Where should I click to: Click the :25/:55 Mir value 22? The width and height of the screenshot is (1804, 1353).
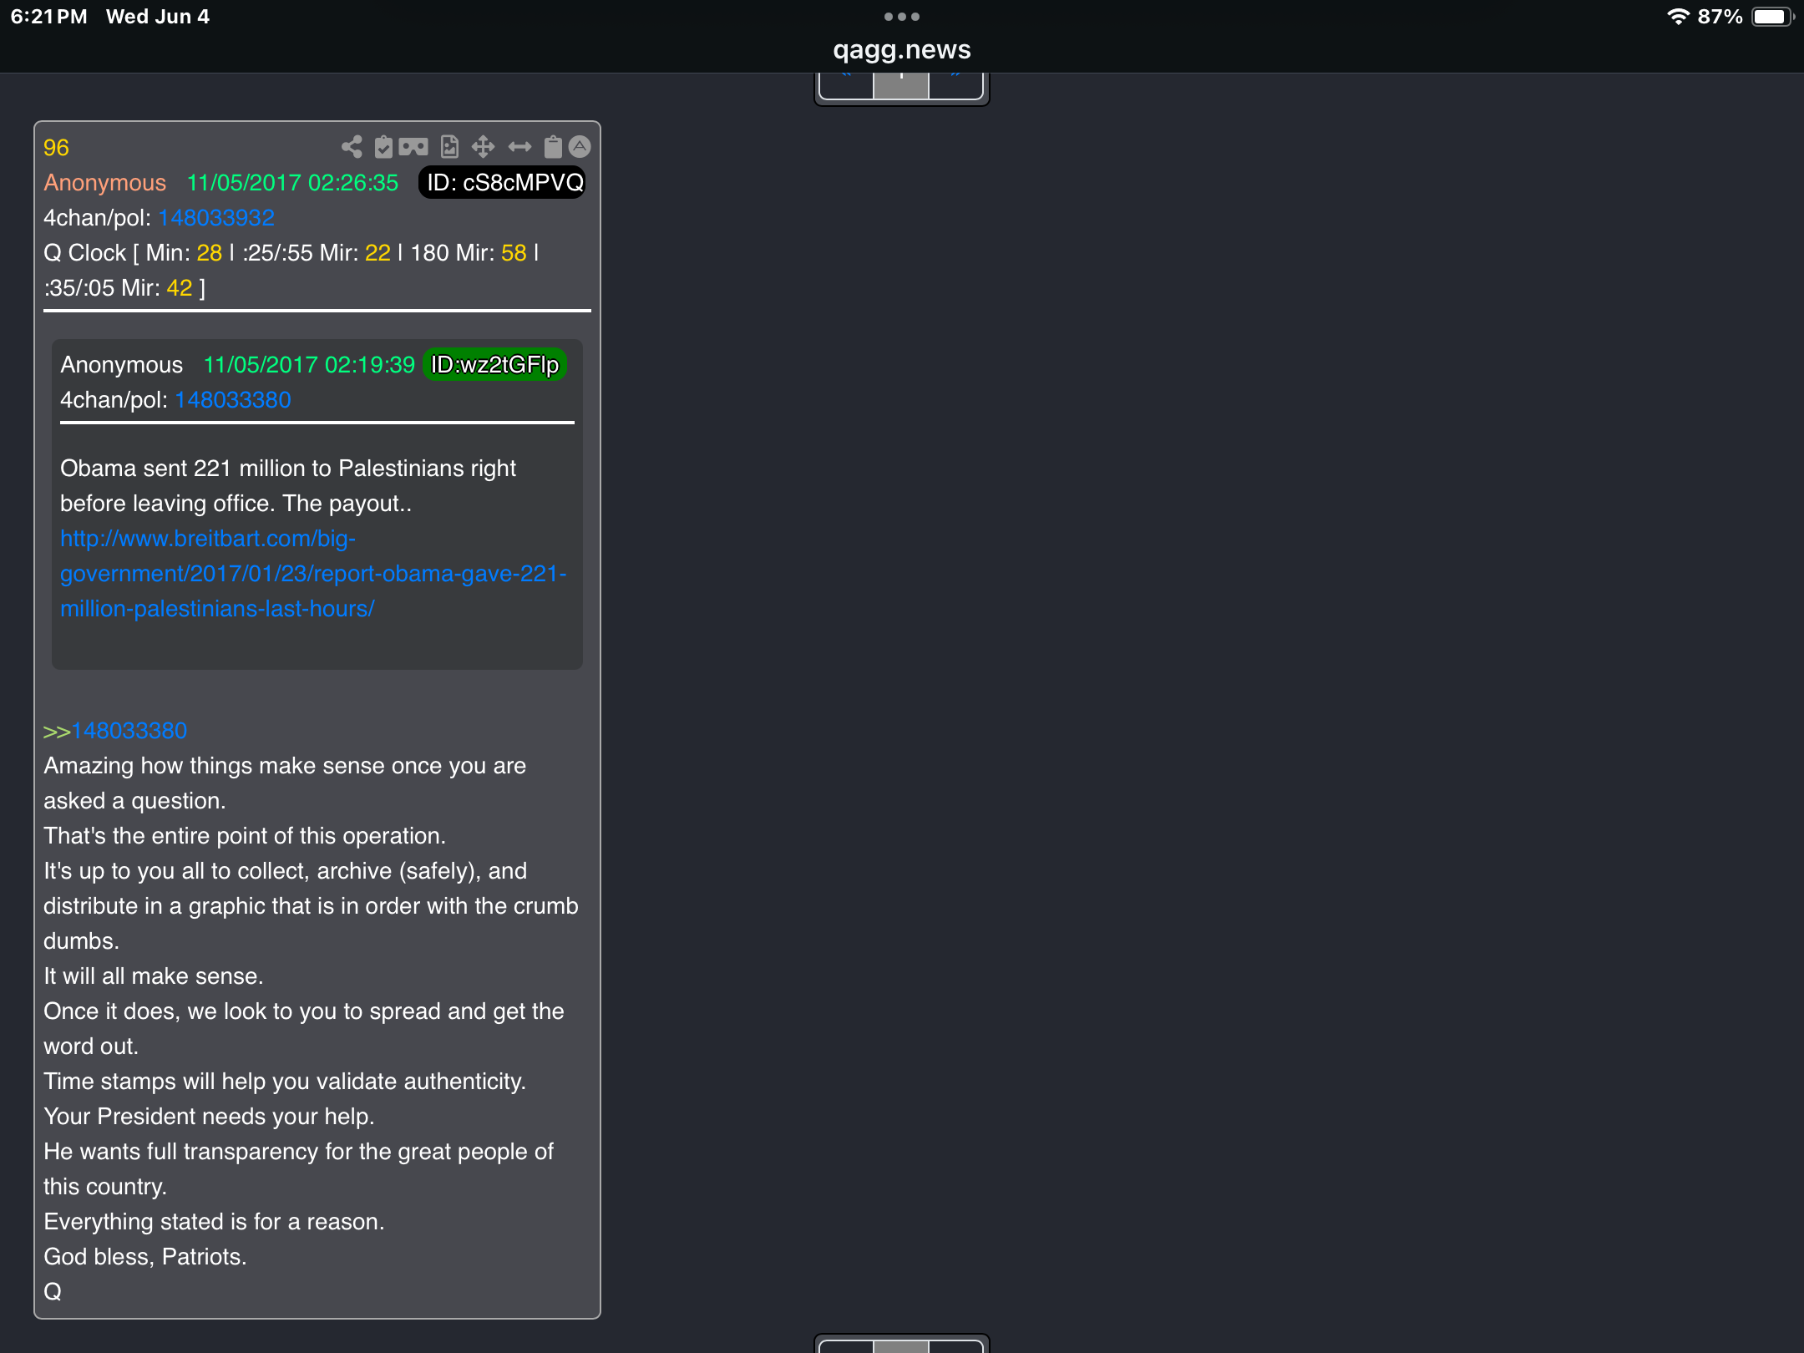coord(378,253)
